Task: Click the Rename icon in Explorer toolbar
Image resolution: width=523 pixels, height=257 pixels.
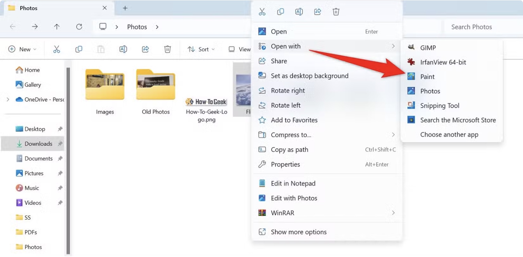Action: click(123, 49)
